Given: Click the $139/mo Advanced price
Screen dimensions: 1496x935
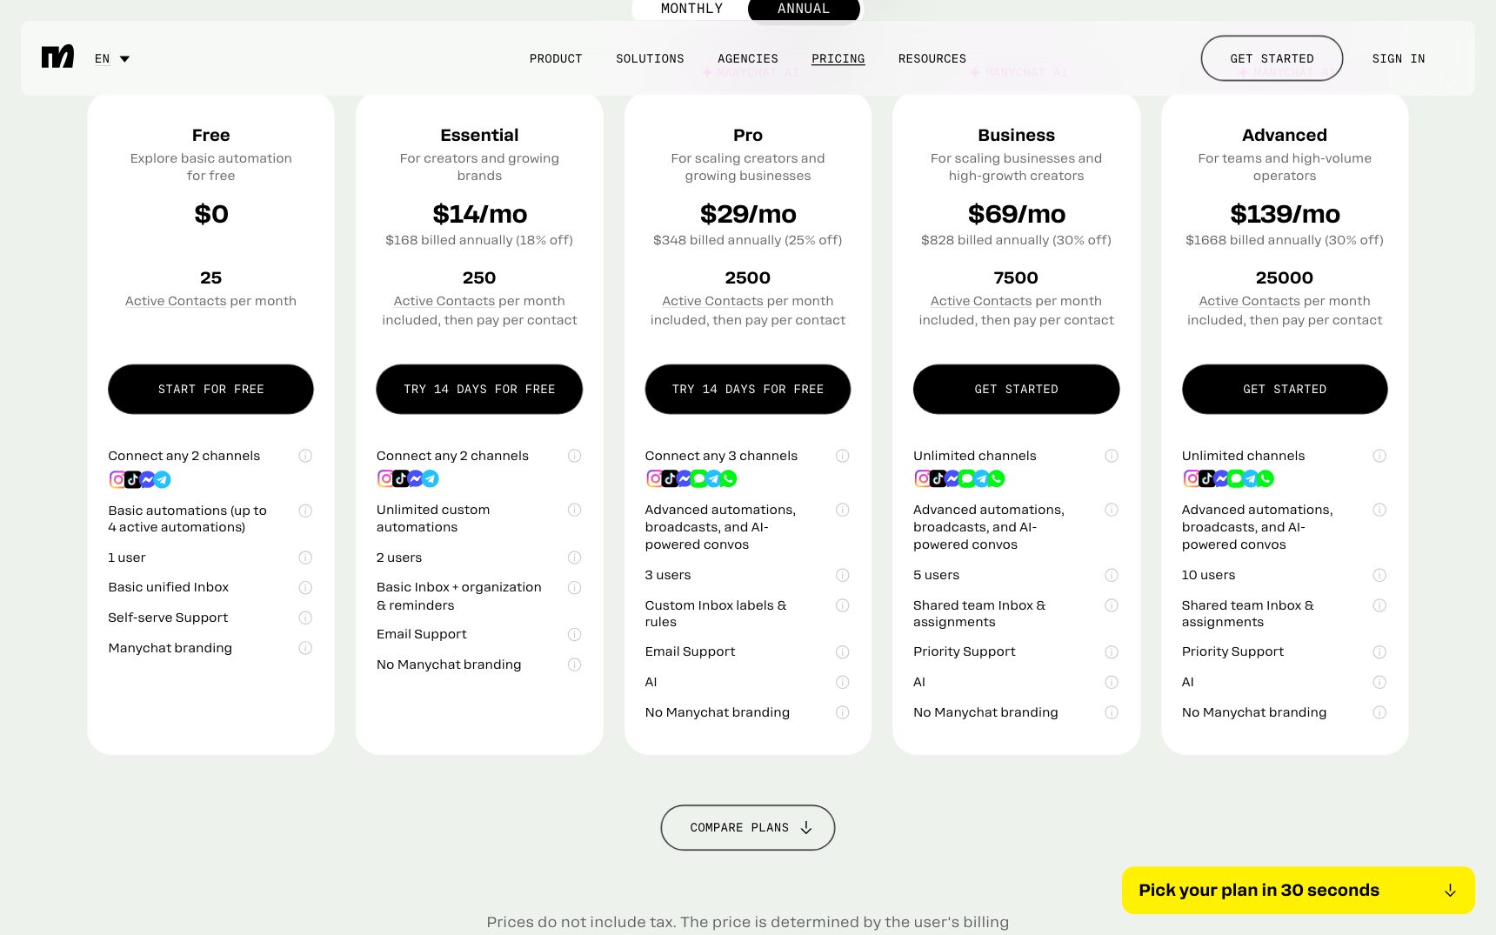Looking at the screenshot, I should click(x=1285, y=214).
